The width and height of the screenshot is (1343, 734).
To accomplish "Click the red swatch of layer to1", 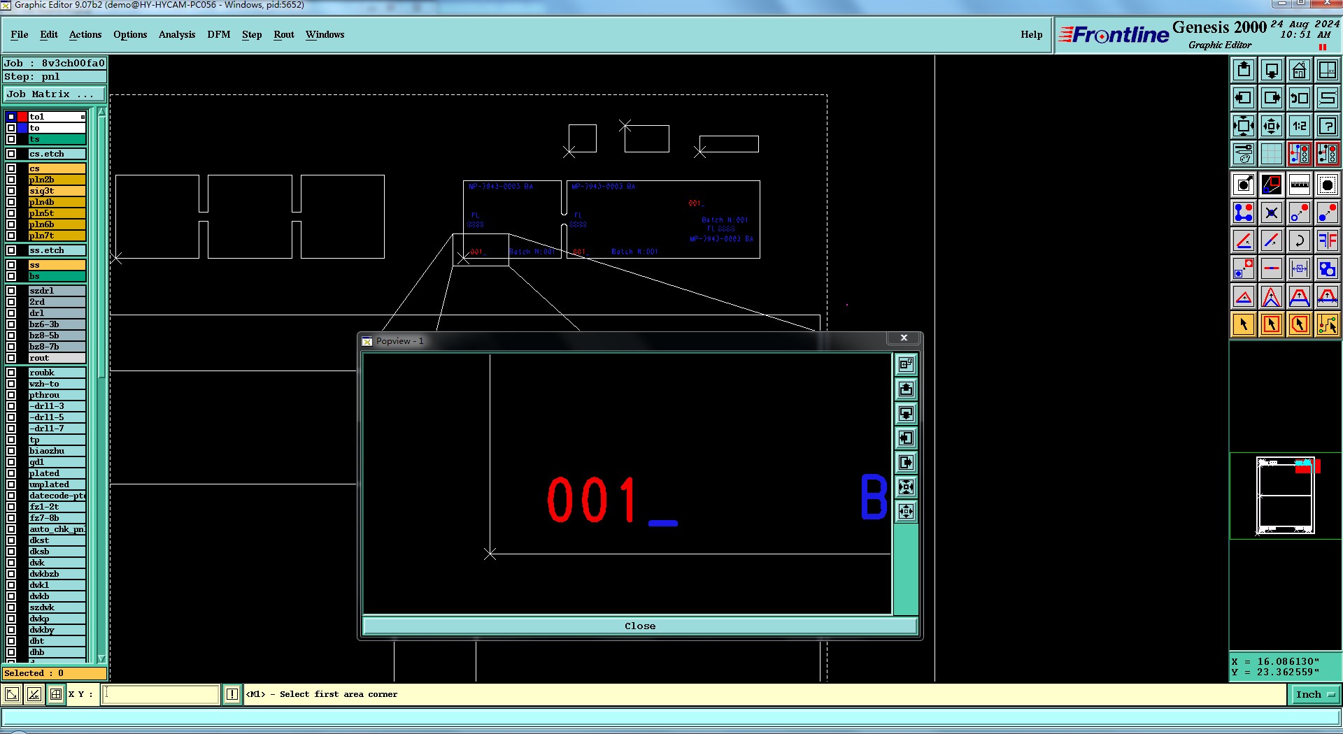I will tap(22, 117).
